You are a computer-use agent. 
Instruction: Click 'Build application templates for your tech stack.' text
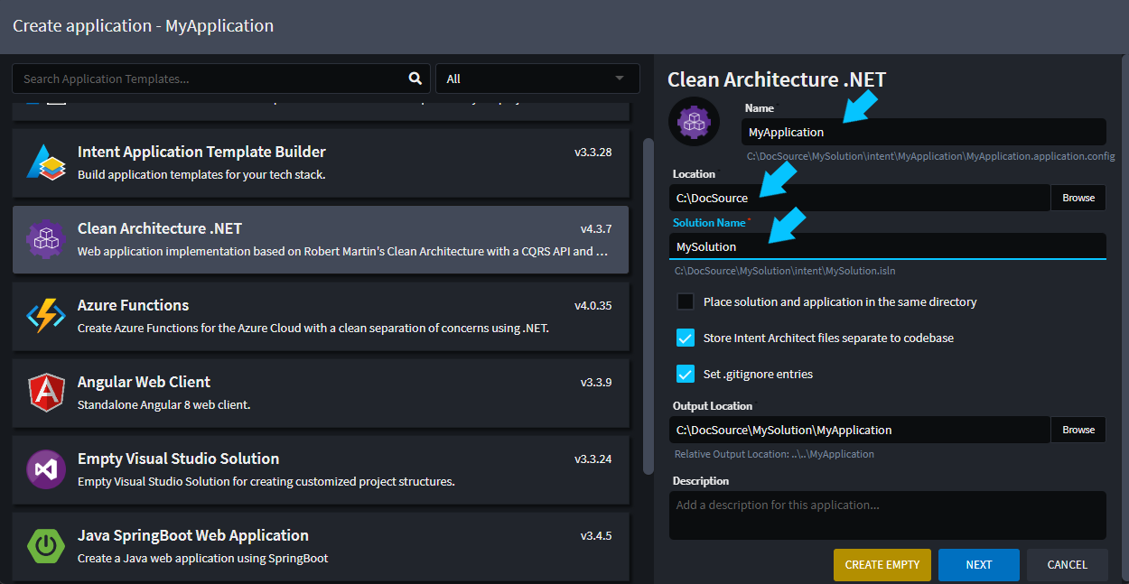(201, 175)
